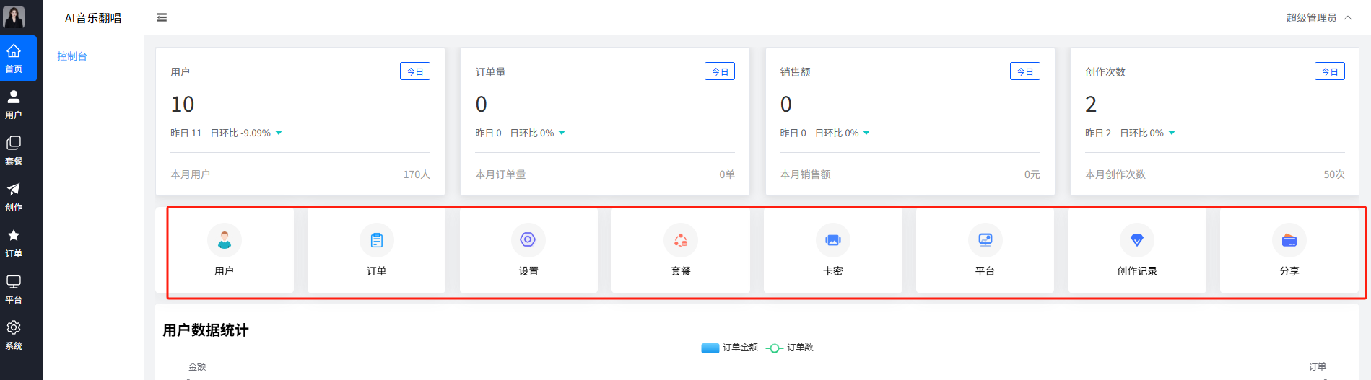Click the 卡密 shortcut label
1371x380 pixels.
[x=833, y=271]
